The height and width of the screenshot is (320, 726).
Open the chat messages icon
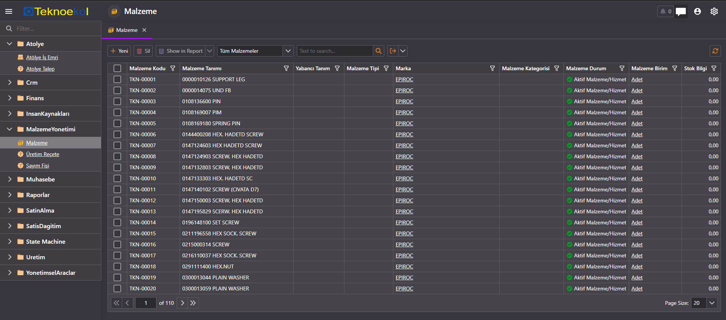[681, 11]
